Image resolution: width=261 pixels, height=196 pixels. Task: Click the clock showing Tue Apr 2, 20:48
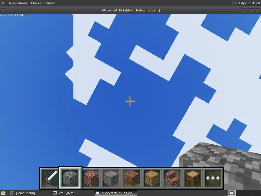247,3
